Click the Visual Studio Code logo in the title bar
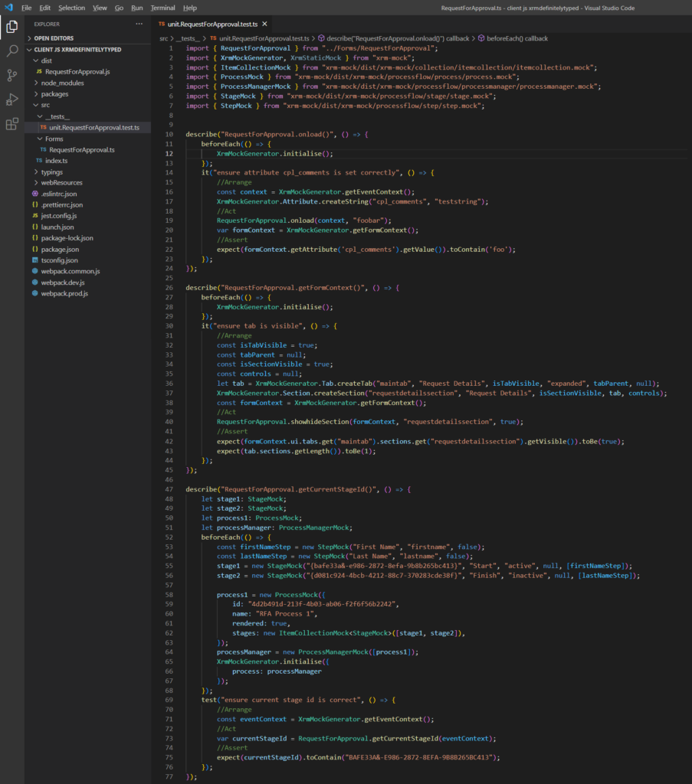The image size is (692, 784). coord(8,7)
